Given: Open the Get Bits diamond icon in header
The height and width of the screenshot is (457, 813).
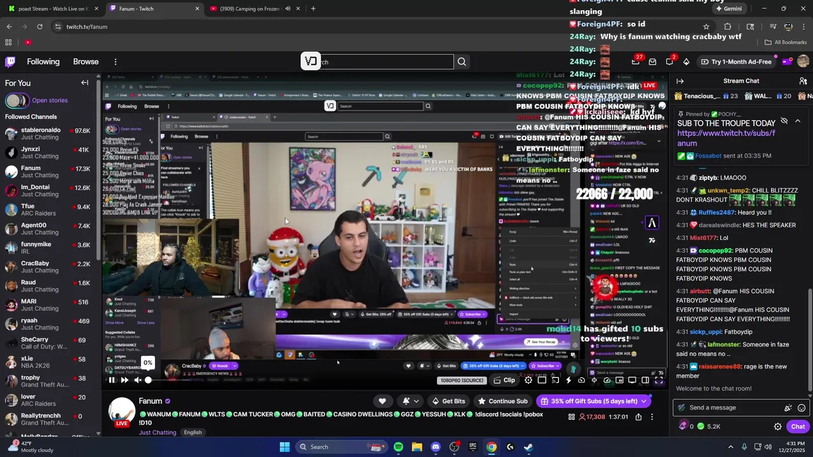Looking at the screenshot, I should click(686, 62).
